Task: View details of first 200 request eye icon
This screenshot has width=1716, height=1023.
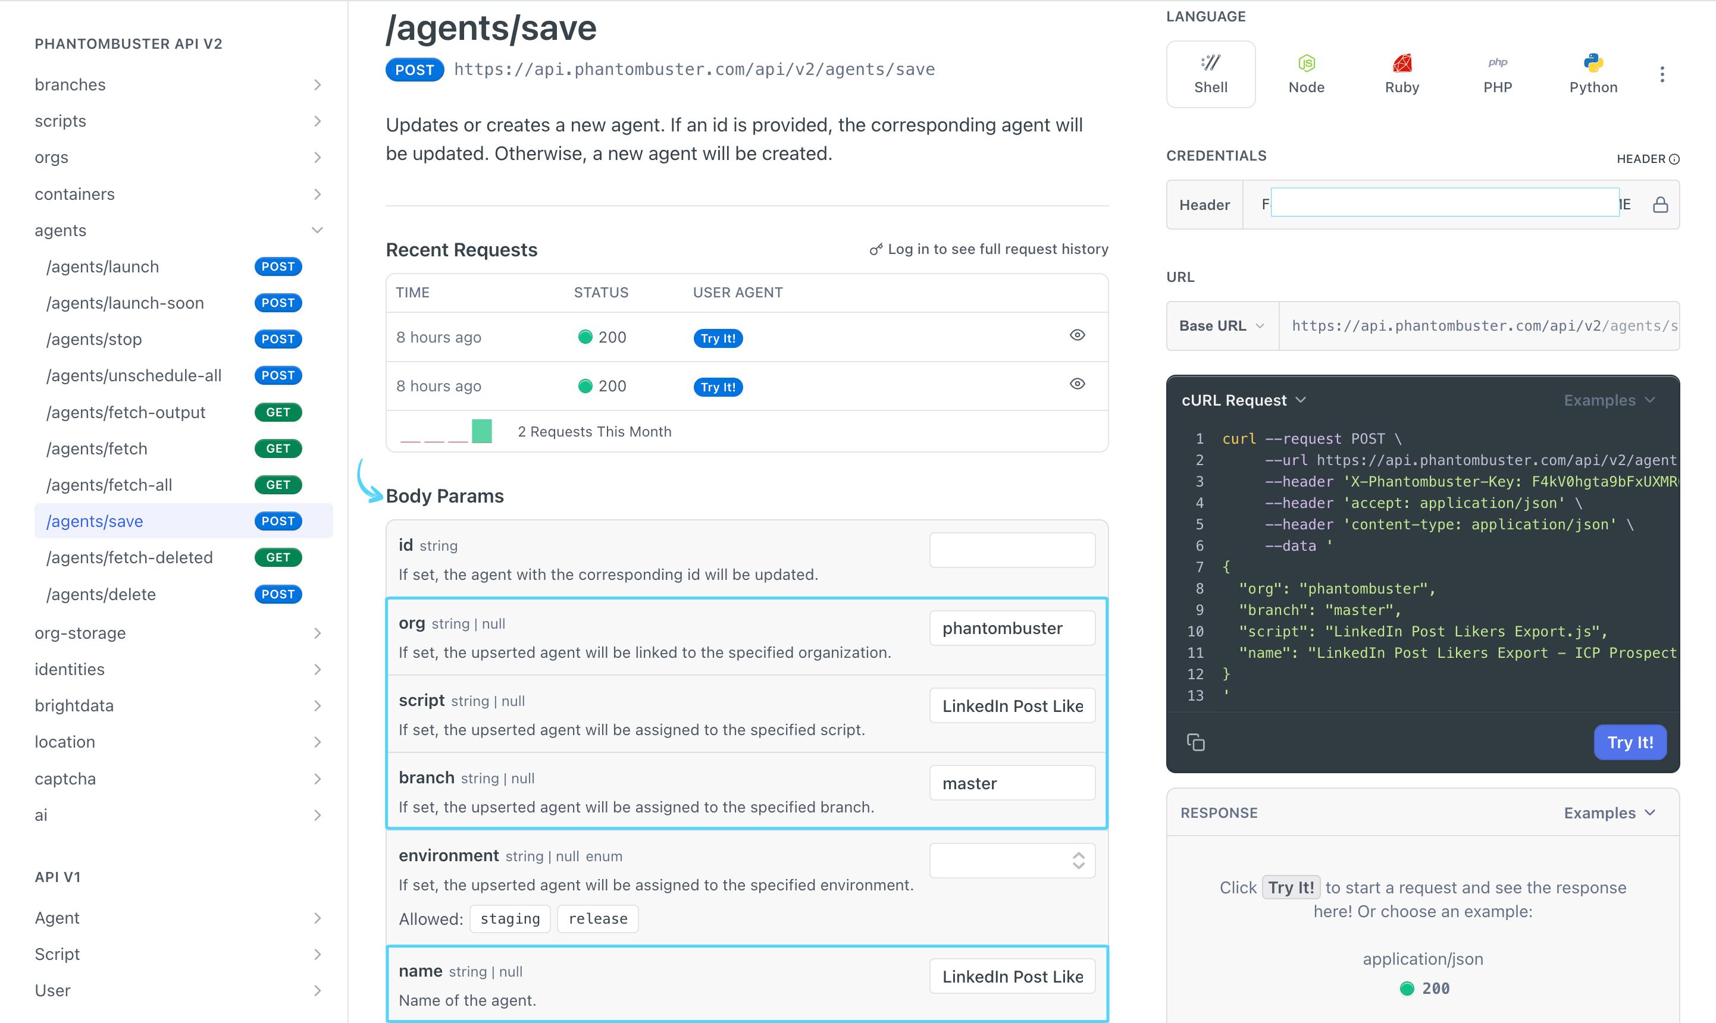Action: [x=1077, y=335]
